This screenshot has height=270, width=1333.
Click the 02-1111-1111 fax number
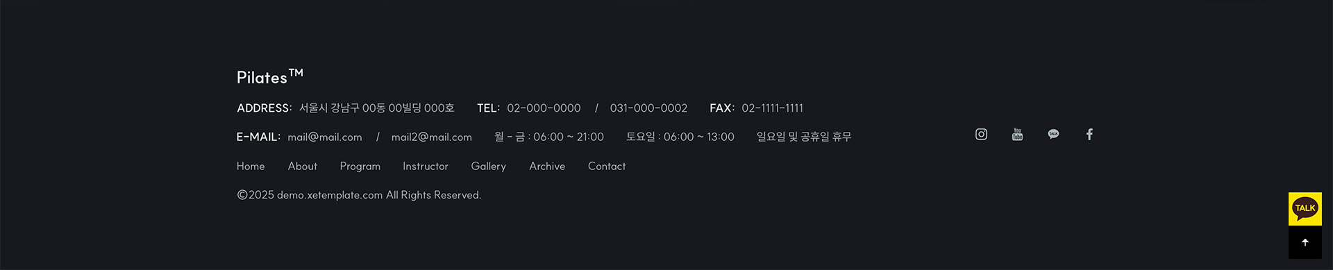click(772, 108)
